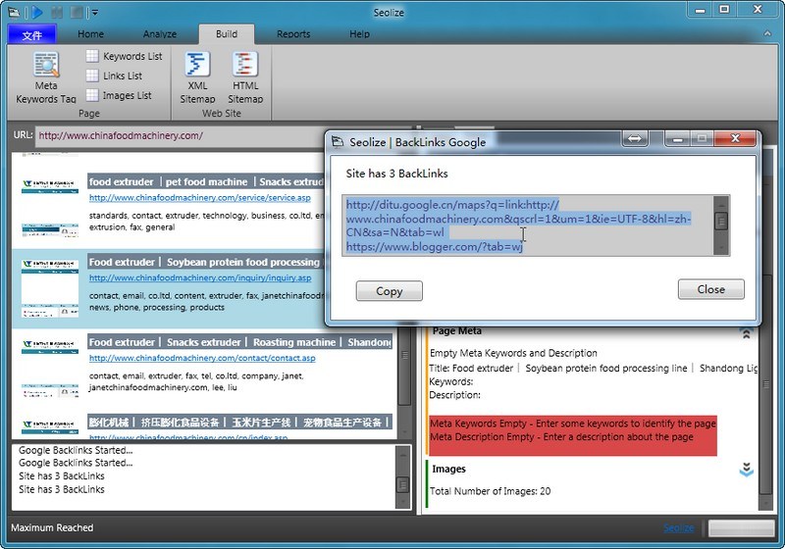Viewport: 785px width, 549px height.
Task: Click the 'Maximum Reached' status text
Action: (x=52, y=527)
